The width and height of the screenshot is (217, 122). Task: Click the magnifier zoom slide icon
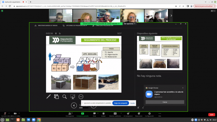64,97
